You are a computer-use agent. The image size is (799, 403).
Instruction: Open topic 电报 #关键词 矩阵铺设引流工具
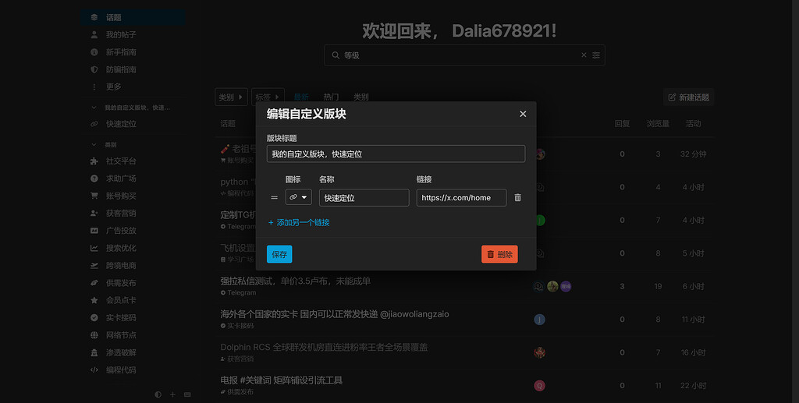(281, 380)
